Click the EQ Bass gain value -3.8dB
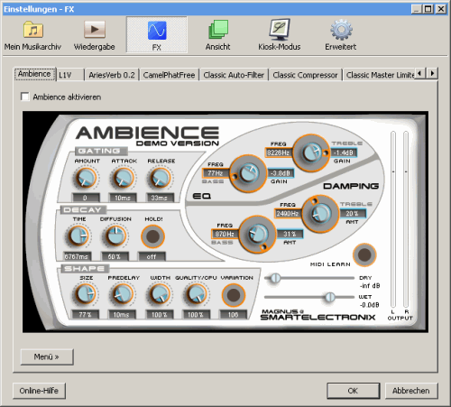The image size is (451, 407). click(x=281, y=173)
